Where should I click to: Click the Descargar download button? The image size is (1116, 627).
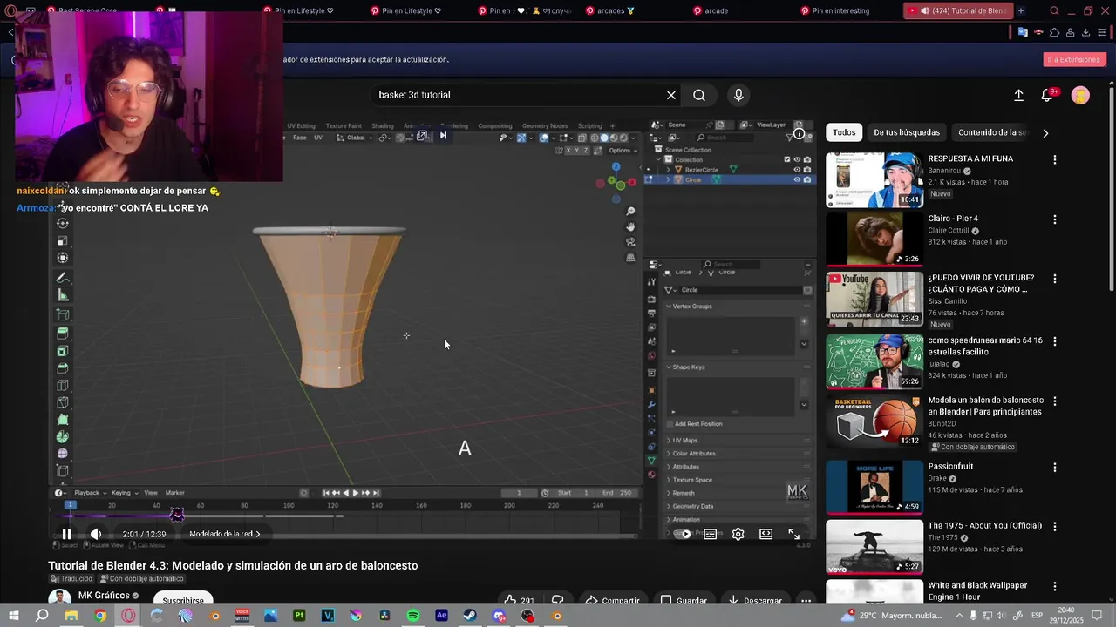756,600
